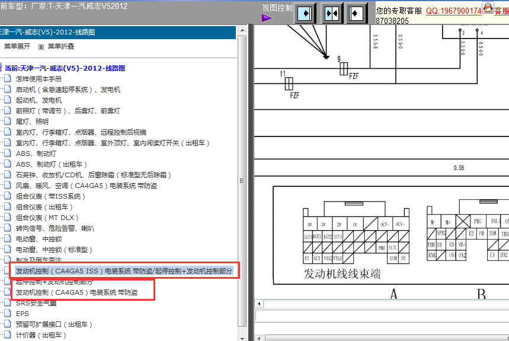Click the collapse-left view control button

[x=357, y=13]
